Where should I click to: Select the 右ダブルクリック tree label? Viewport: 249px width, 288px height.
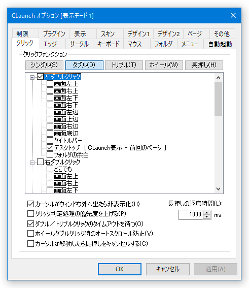[x=62, y=162]
